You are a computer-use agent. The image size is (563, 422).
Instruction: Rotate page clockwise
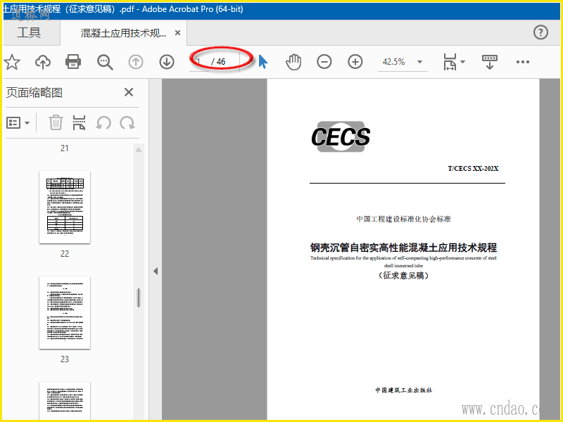coord(127,122)
